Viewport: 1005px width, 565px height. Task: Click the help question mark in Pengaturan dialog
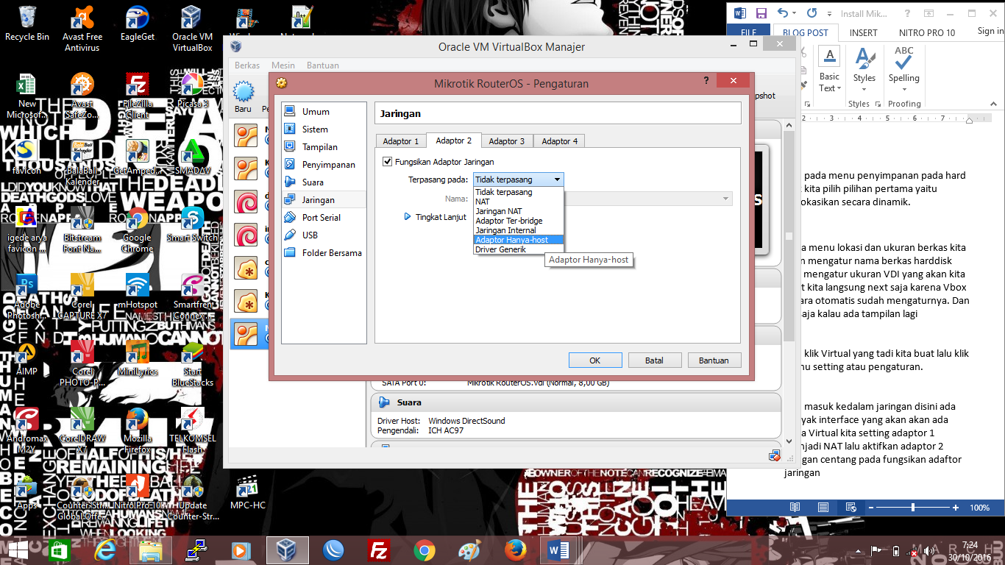(x=706, y=81)
